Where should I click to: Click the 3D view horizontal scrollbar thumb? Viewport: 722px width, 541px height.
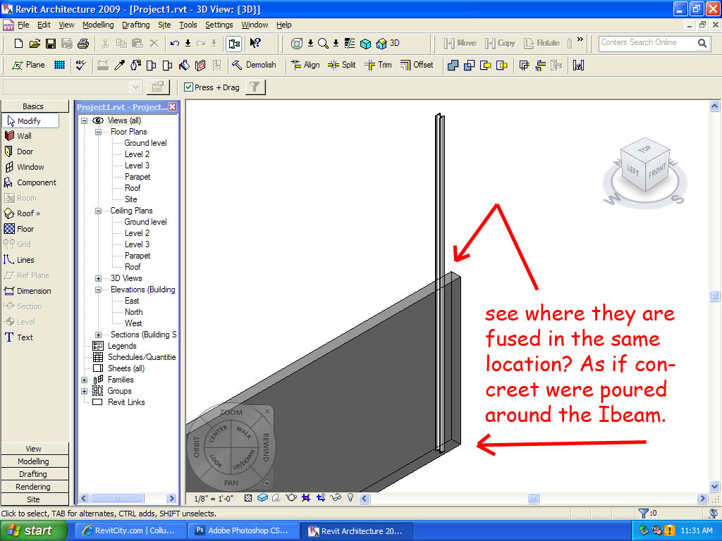tap(533, 498)
